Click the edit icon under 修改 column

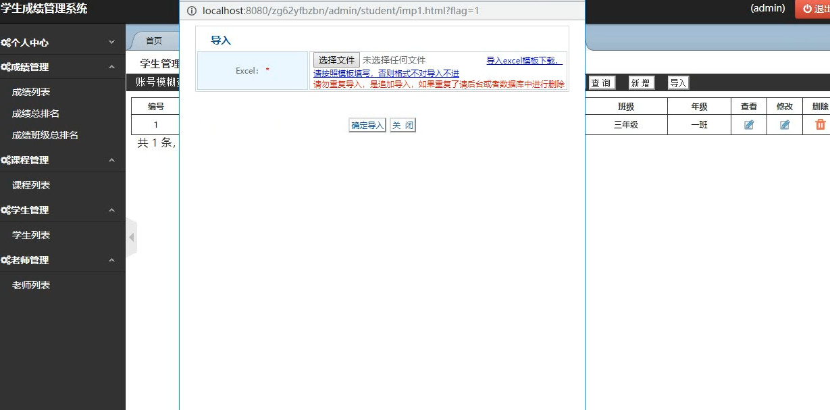coord(784,125)
